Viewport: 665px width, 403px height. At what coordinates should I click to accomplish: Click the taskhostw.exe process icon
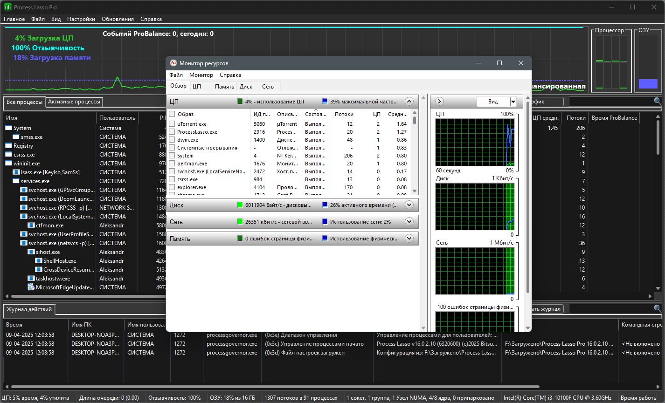31,278
